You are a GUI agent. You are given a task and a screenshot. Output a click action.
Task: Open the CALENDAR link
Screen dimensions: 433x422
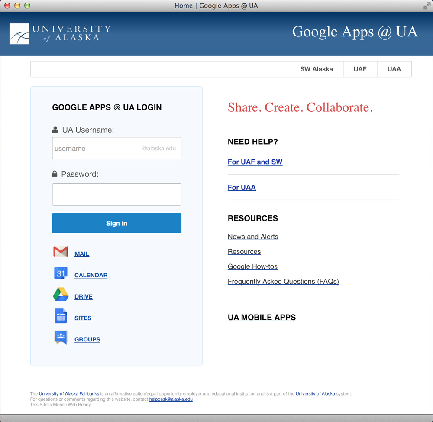click(x=91, y=275)
